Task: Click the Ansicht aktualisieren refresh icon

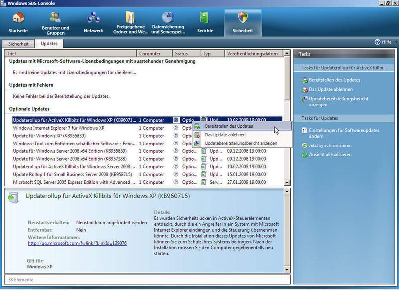Action: coord(304,155)
